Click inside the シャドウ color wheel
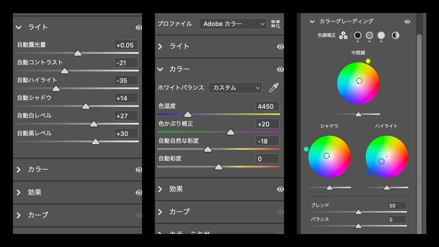The width and height of the screenshot is (439, 247). click(x=329, y=157)
